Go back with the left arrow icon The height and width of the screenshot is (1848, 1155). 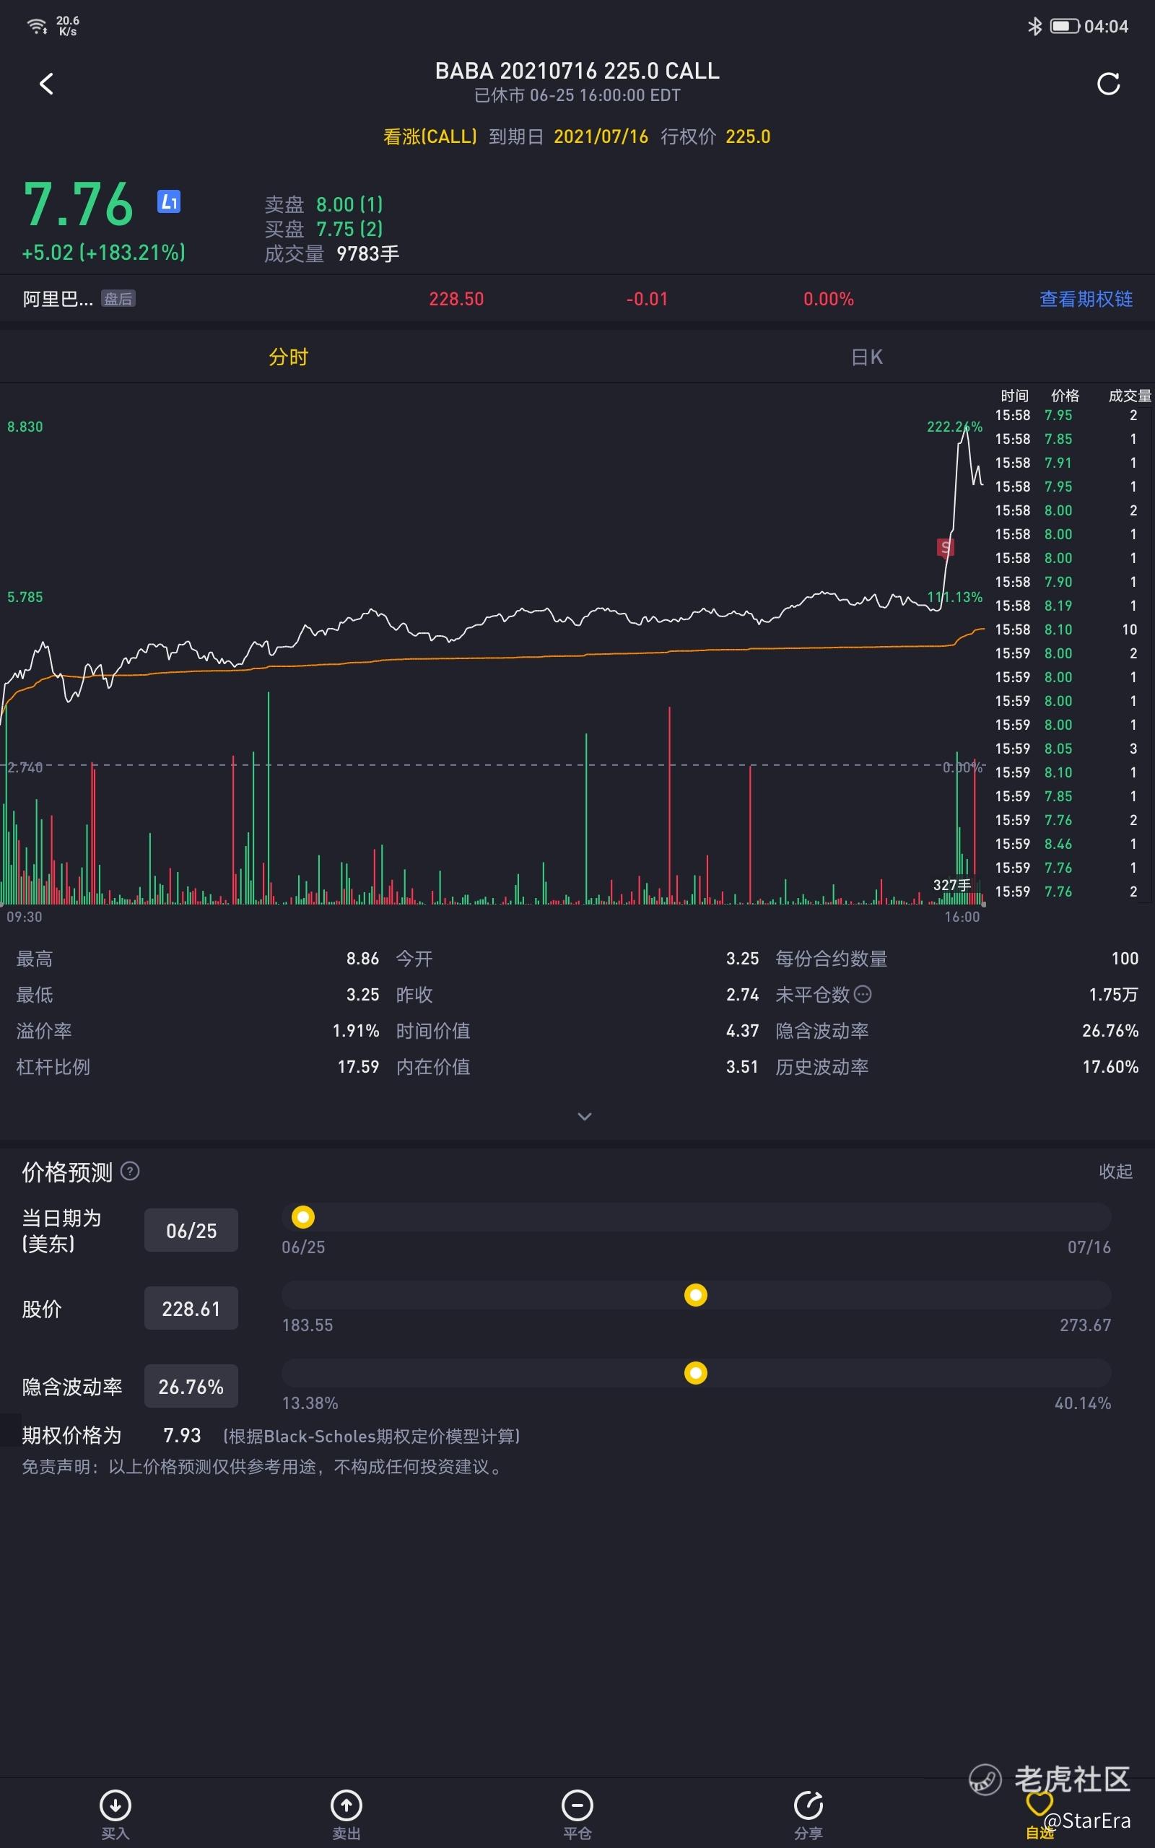pyautogui.click(x=47, y=84)
